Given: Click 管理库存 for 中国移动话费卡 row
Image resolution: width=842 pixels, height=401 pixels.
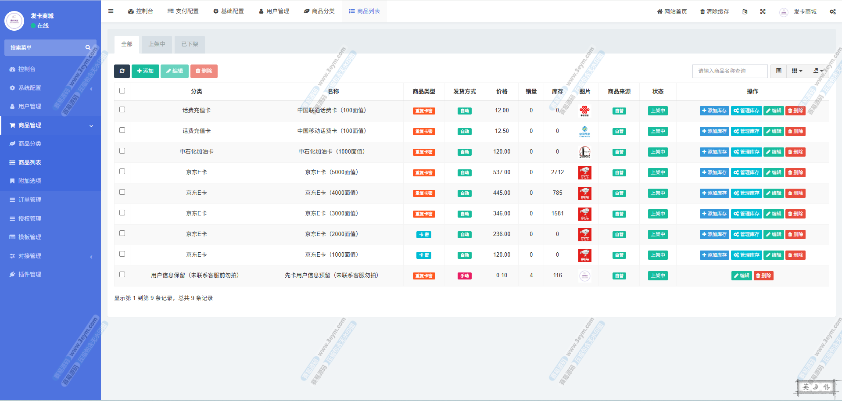Looking at the screenshot, I should [x=746, y=131].
